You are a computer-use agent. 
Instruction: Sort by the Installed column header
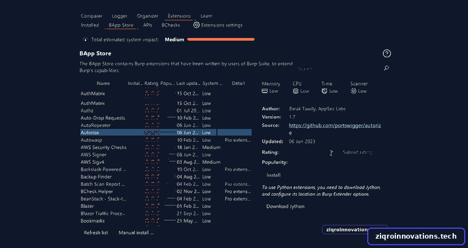pos(135,83)
